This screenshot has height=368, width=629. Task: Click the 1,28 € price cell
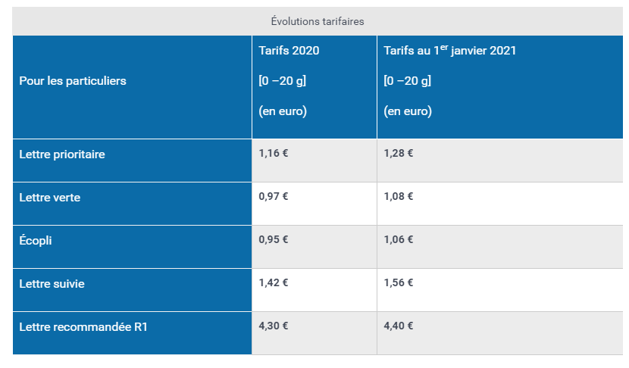pos(500,161)
